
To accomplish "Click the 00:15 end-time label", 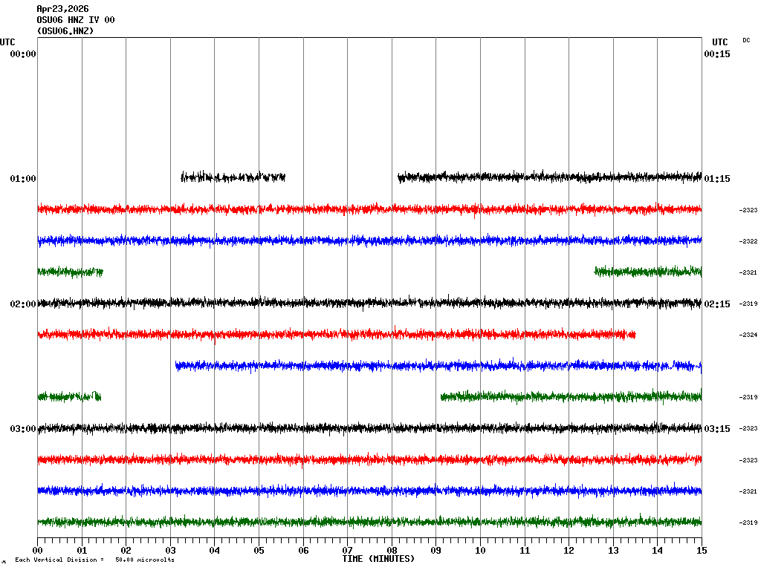I will click(717, 54).
